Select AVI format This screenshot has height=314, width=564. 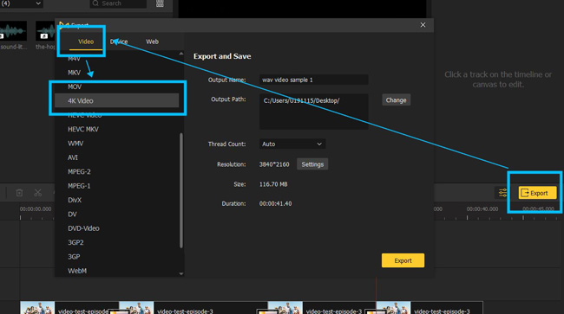click(73, 157)
